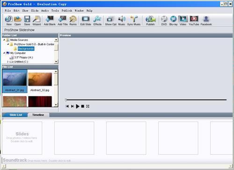Click Sync Music toolbar icon
The width and height of the screenshot is (234, 170).
pos(134,21)
